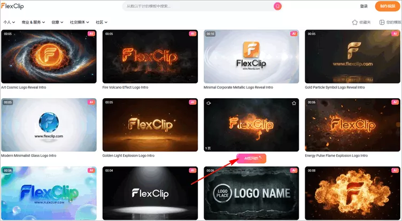Open the 收藏夹 favorites star
The image size is (402, 221).
coord(355,22)
